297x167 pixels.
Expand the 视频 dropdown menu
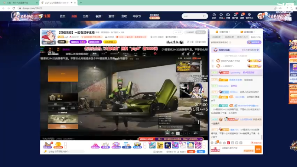click(99, 16)
